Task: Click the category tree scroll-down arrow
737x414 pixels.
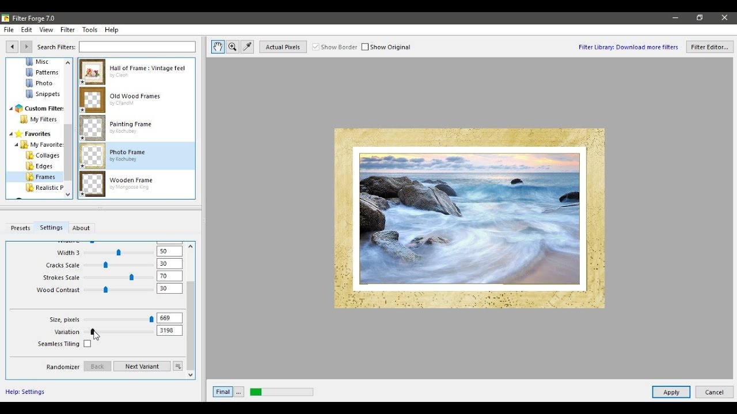Action: (68, 195)
